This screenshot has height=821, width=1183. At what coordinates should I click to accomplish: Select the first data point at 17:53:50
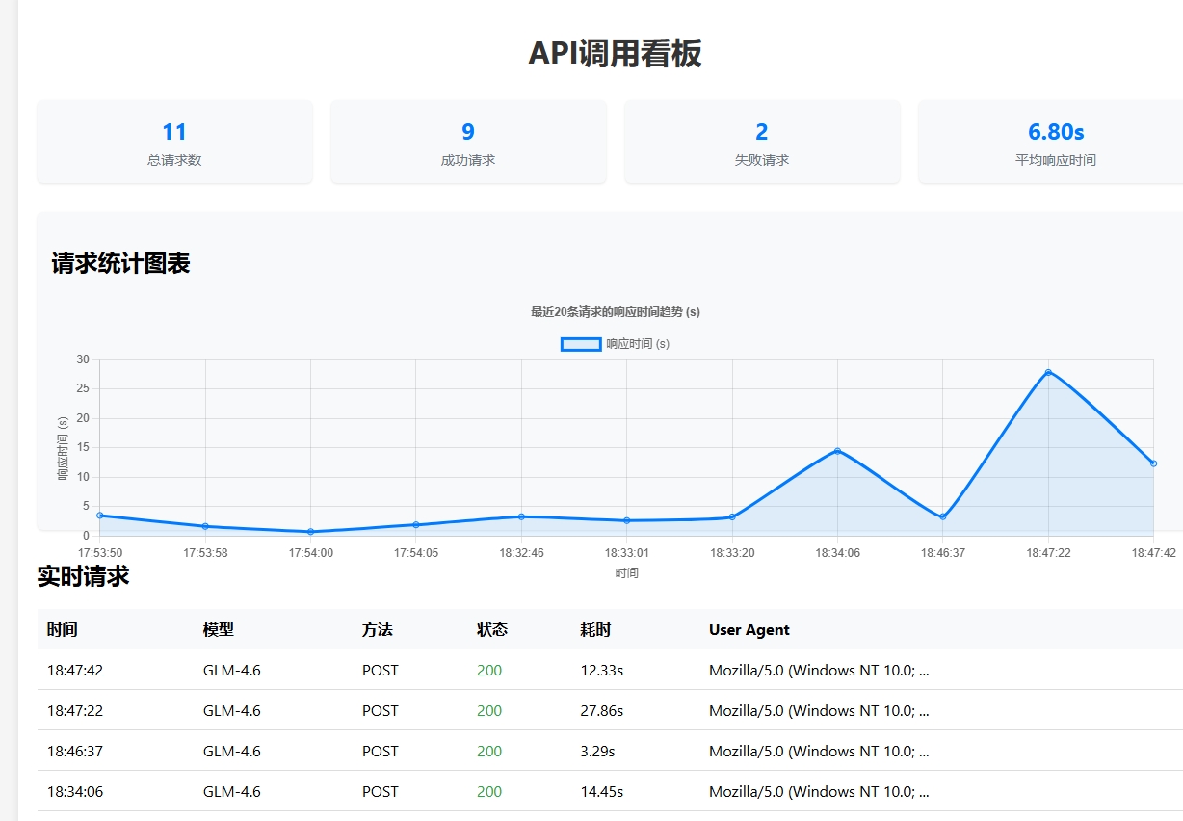pos(99,515)
